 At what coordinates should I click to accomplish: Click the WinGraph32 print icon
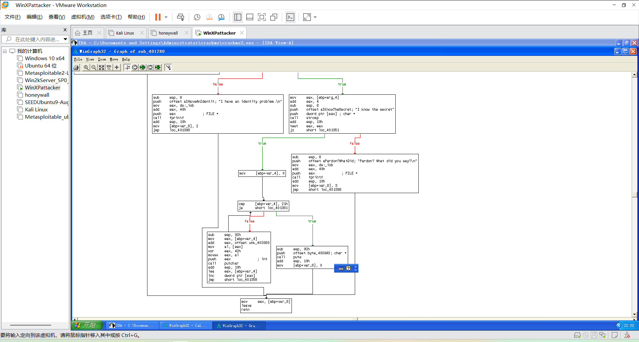76,67
